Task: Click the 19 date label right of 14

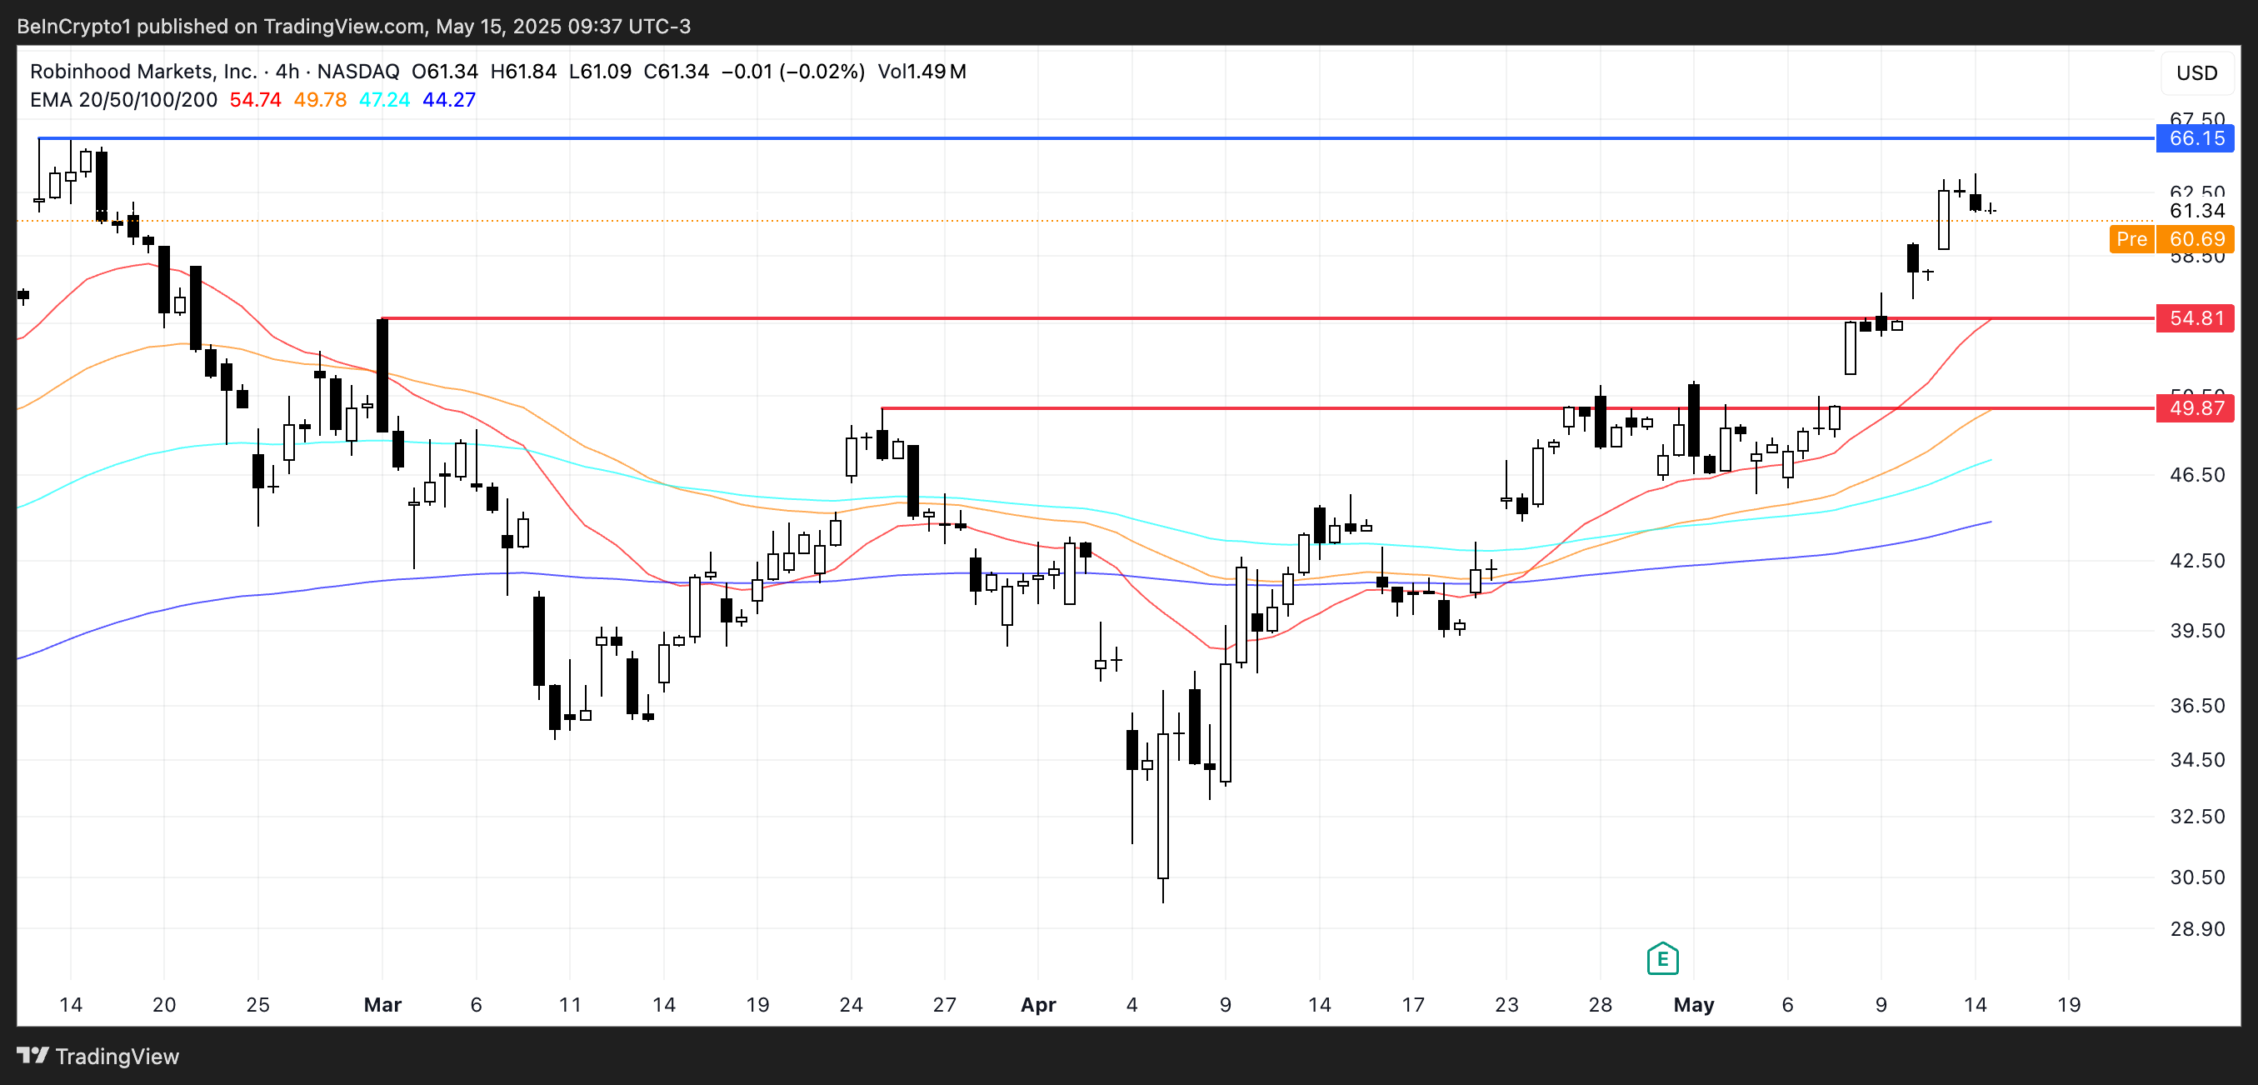Action: (x=2069, y=1004)
